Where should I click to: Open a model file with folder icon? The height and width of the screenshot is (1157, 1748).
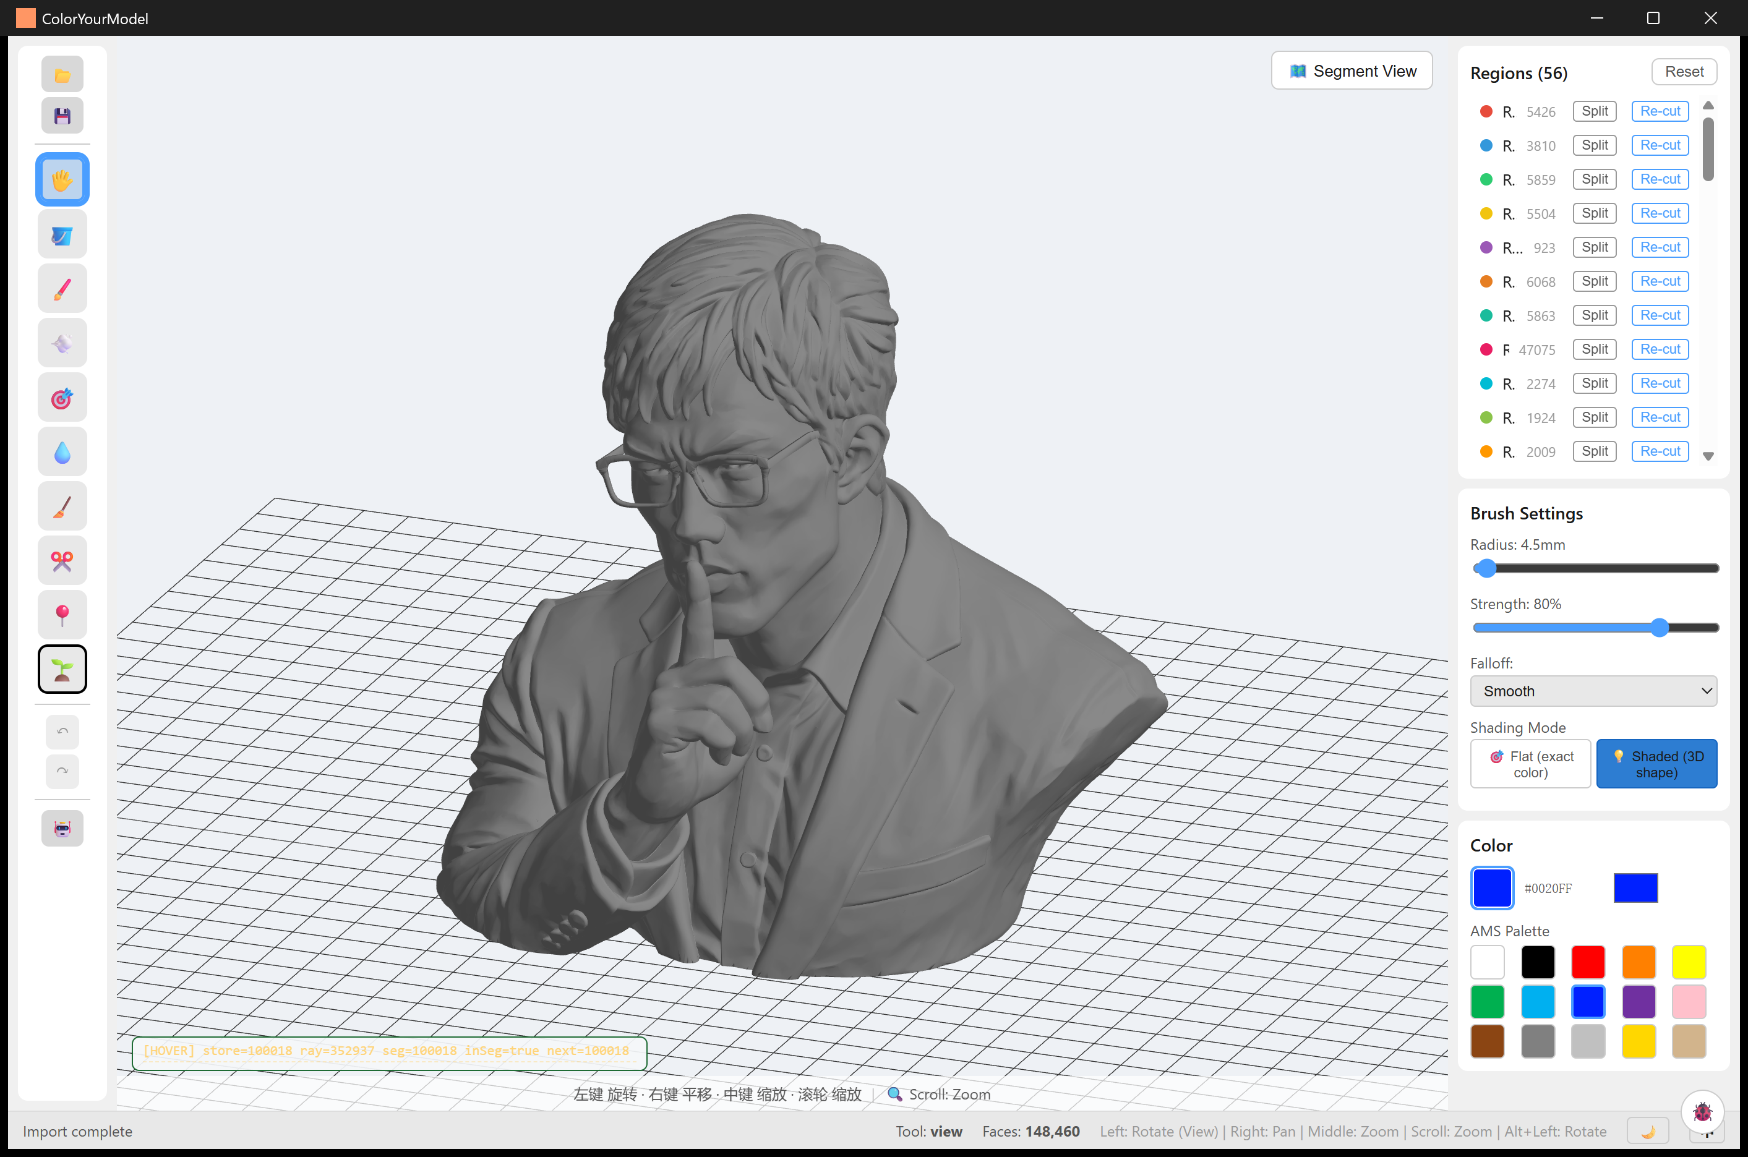pos(62,75)
